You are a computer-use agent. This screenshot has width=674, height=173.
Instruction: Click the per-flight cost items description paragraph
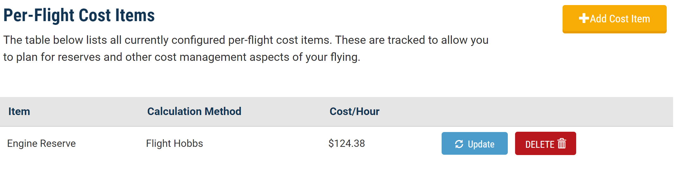click(246, 49)
